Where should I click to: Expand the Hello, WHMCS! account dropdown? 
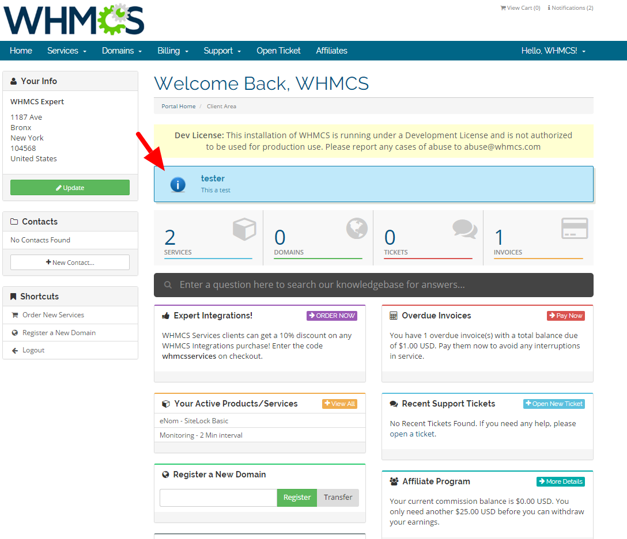click(553, 51)
